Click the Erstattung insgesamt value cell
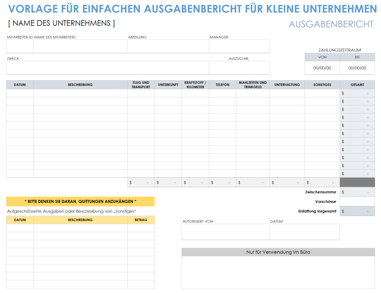Image resolution: width=381 pixels, height=293 pixels. pyautogui.click(x=357, y=211)
